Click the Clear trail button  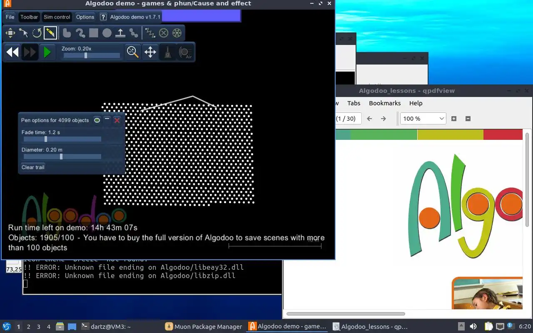[x=33, y=167]
